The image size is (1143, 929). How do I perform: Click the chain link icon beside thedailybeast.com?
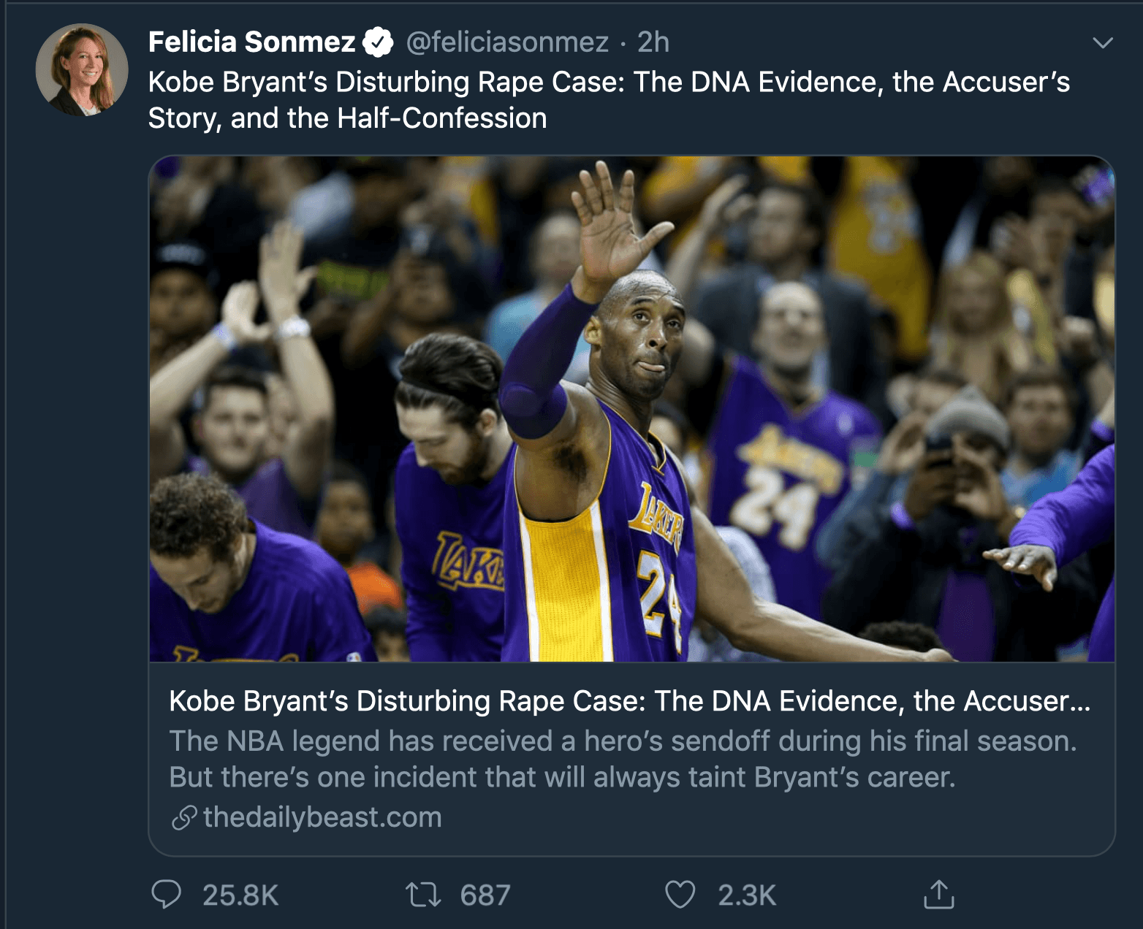(x=184, y=818)
